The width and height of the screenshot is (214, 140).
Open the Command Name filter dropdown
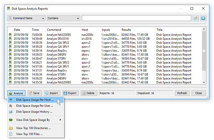click(26, 18)
